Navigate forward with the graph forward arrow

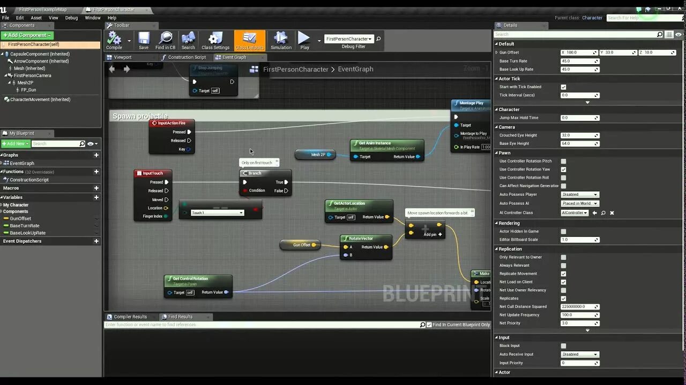126,69
